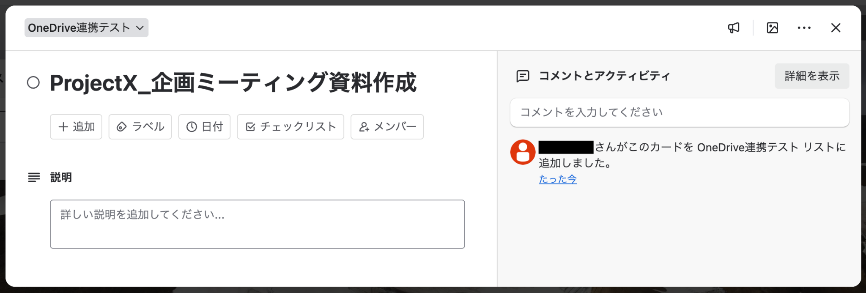The image size is (866, 293).
Task: Click the orange user avatar icon
Action: click(523, 152)
